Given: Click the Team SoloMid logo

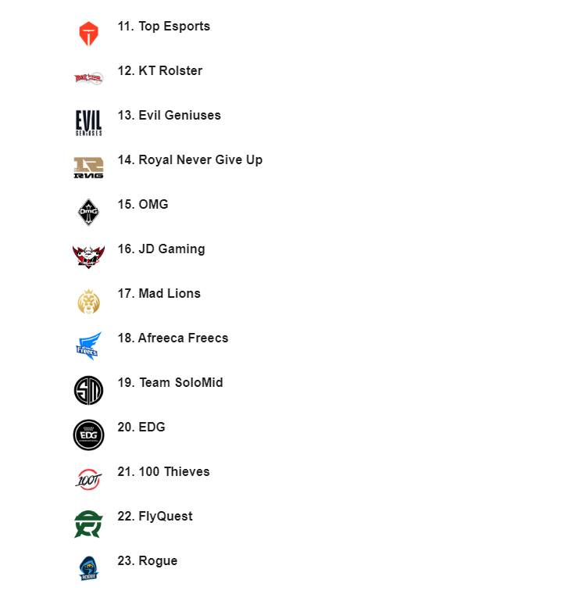Looking at the screenshot, I should [88, 390].
